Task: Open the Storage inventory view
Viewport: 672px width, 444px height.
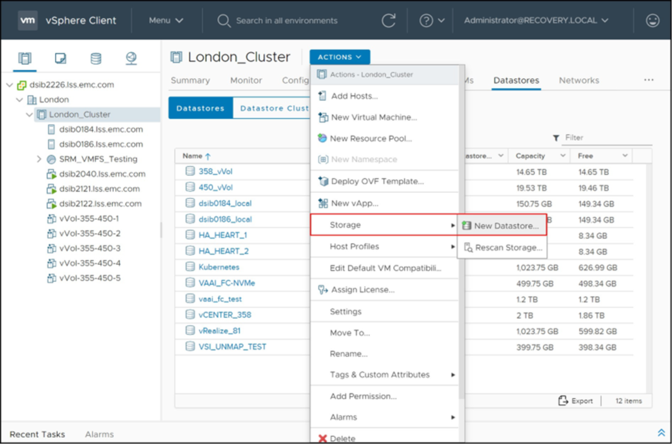Action: 96,58
